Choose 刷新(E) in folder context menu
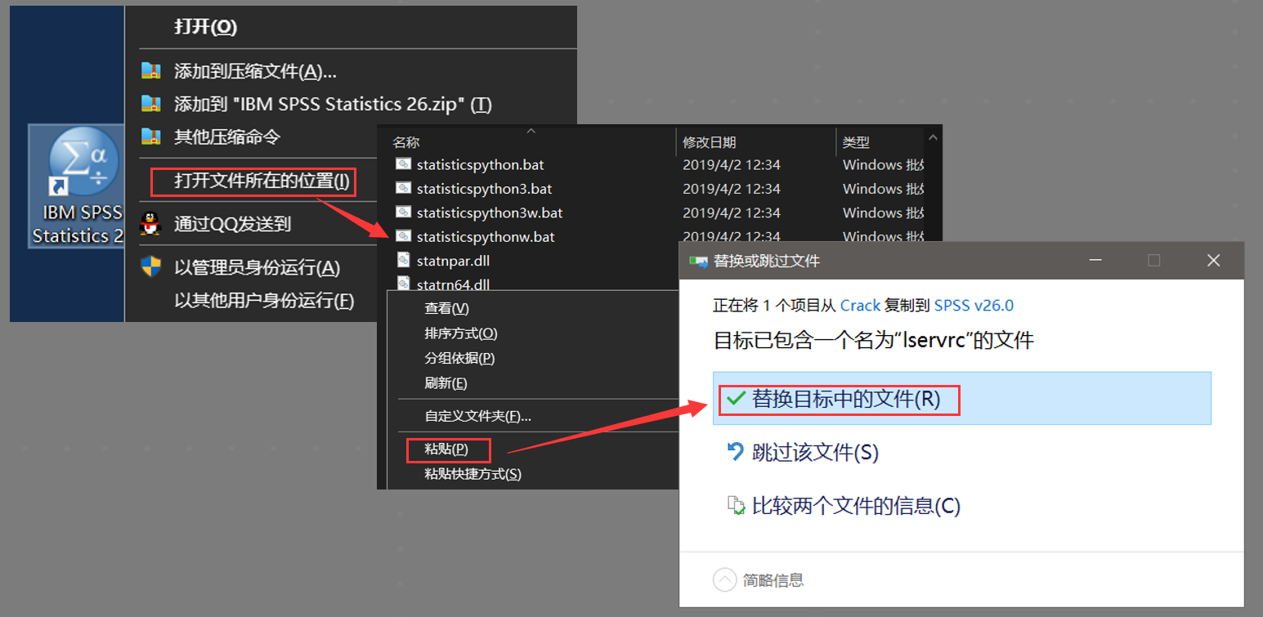 [x=446, y=382]
